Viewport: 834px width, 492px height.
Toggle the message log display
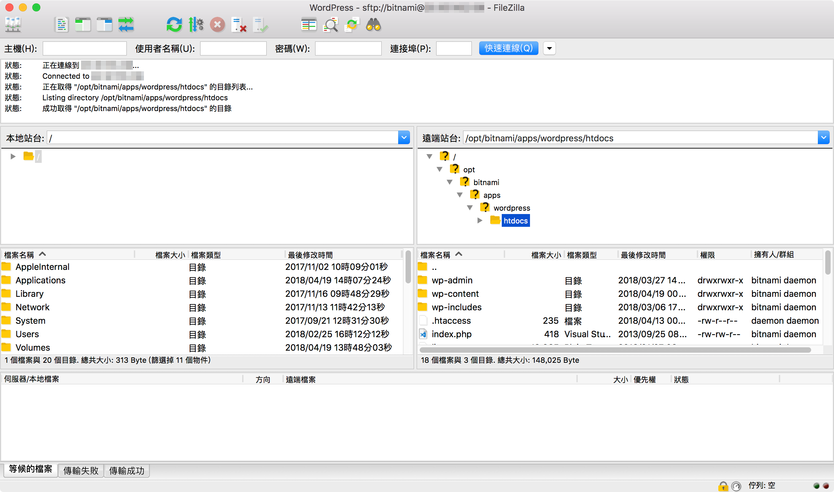point(62,25)
